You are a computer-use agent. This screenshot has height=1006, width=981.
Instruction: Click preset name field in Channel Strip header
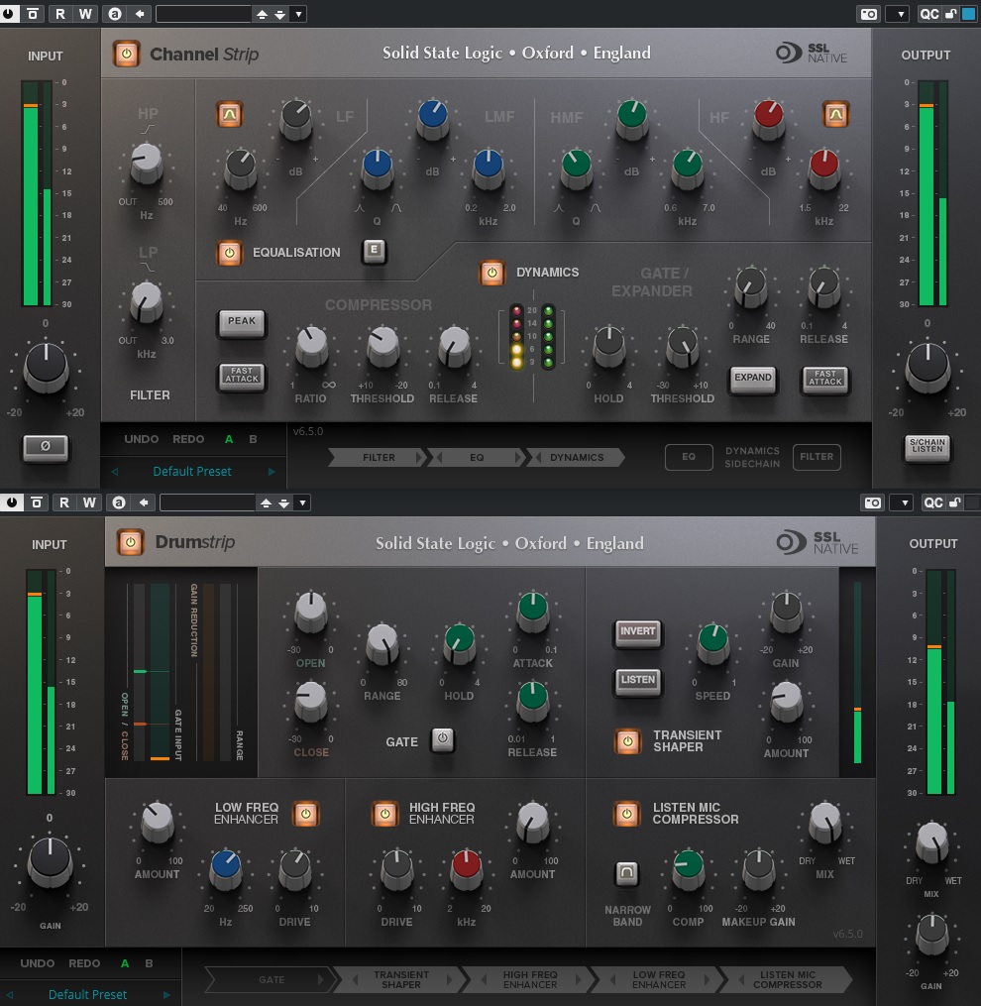[203, 14]
